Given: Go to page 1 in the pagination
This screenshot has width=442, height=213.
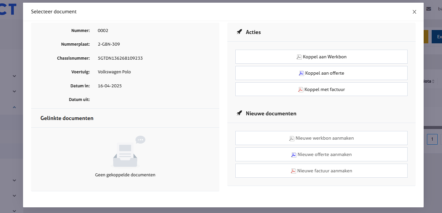Looking at the screenshot, I should (432, 139).
